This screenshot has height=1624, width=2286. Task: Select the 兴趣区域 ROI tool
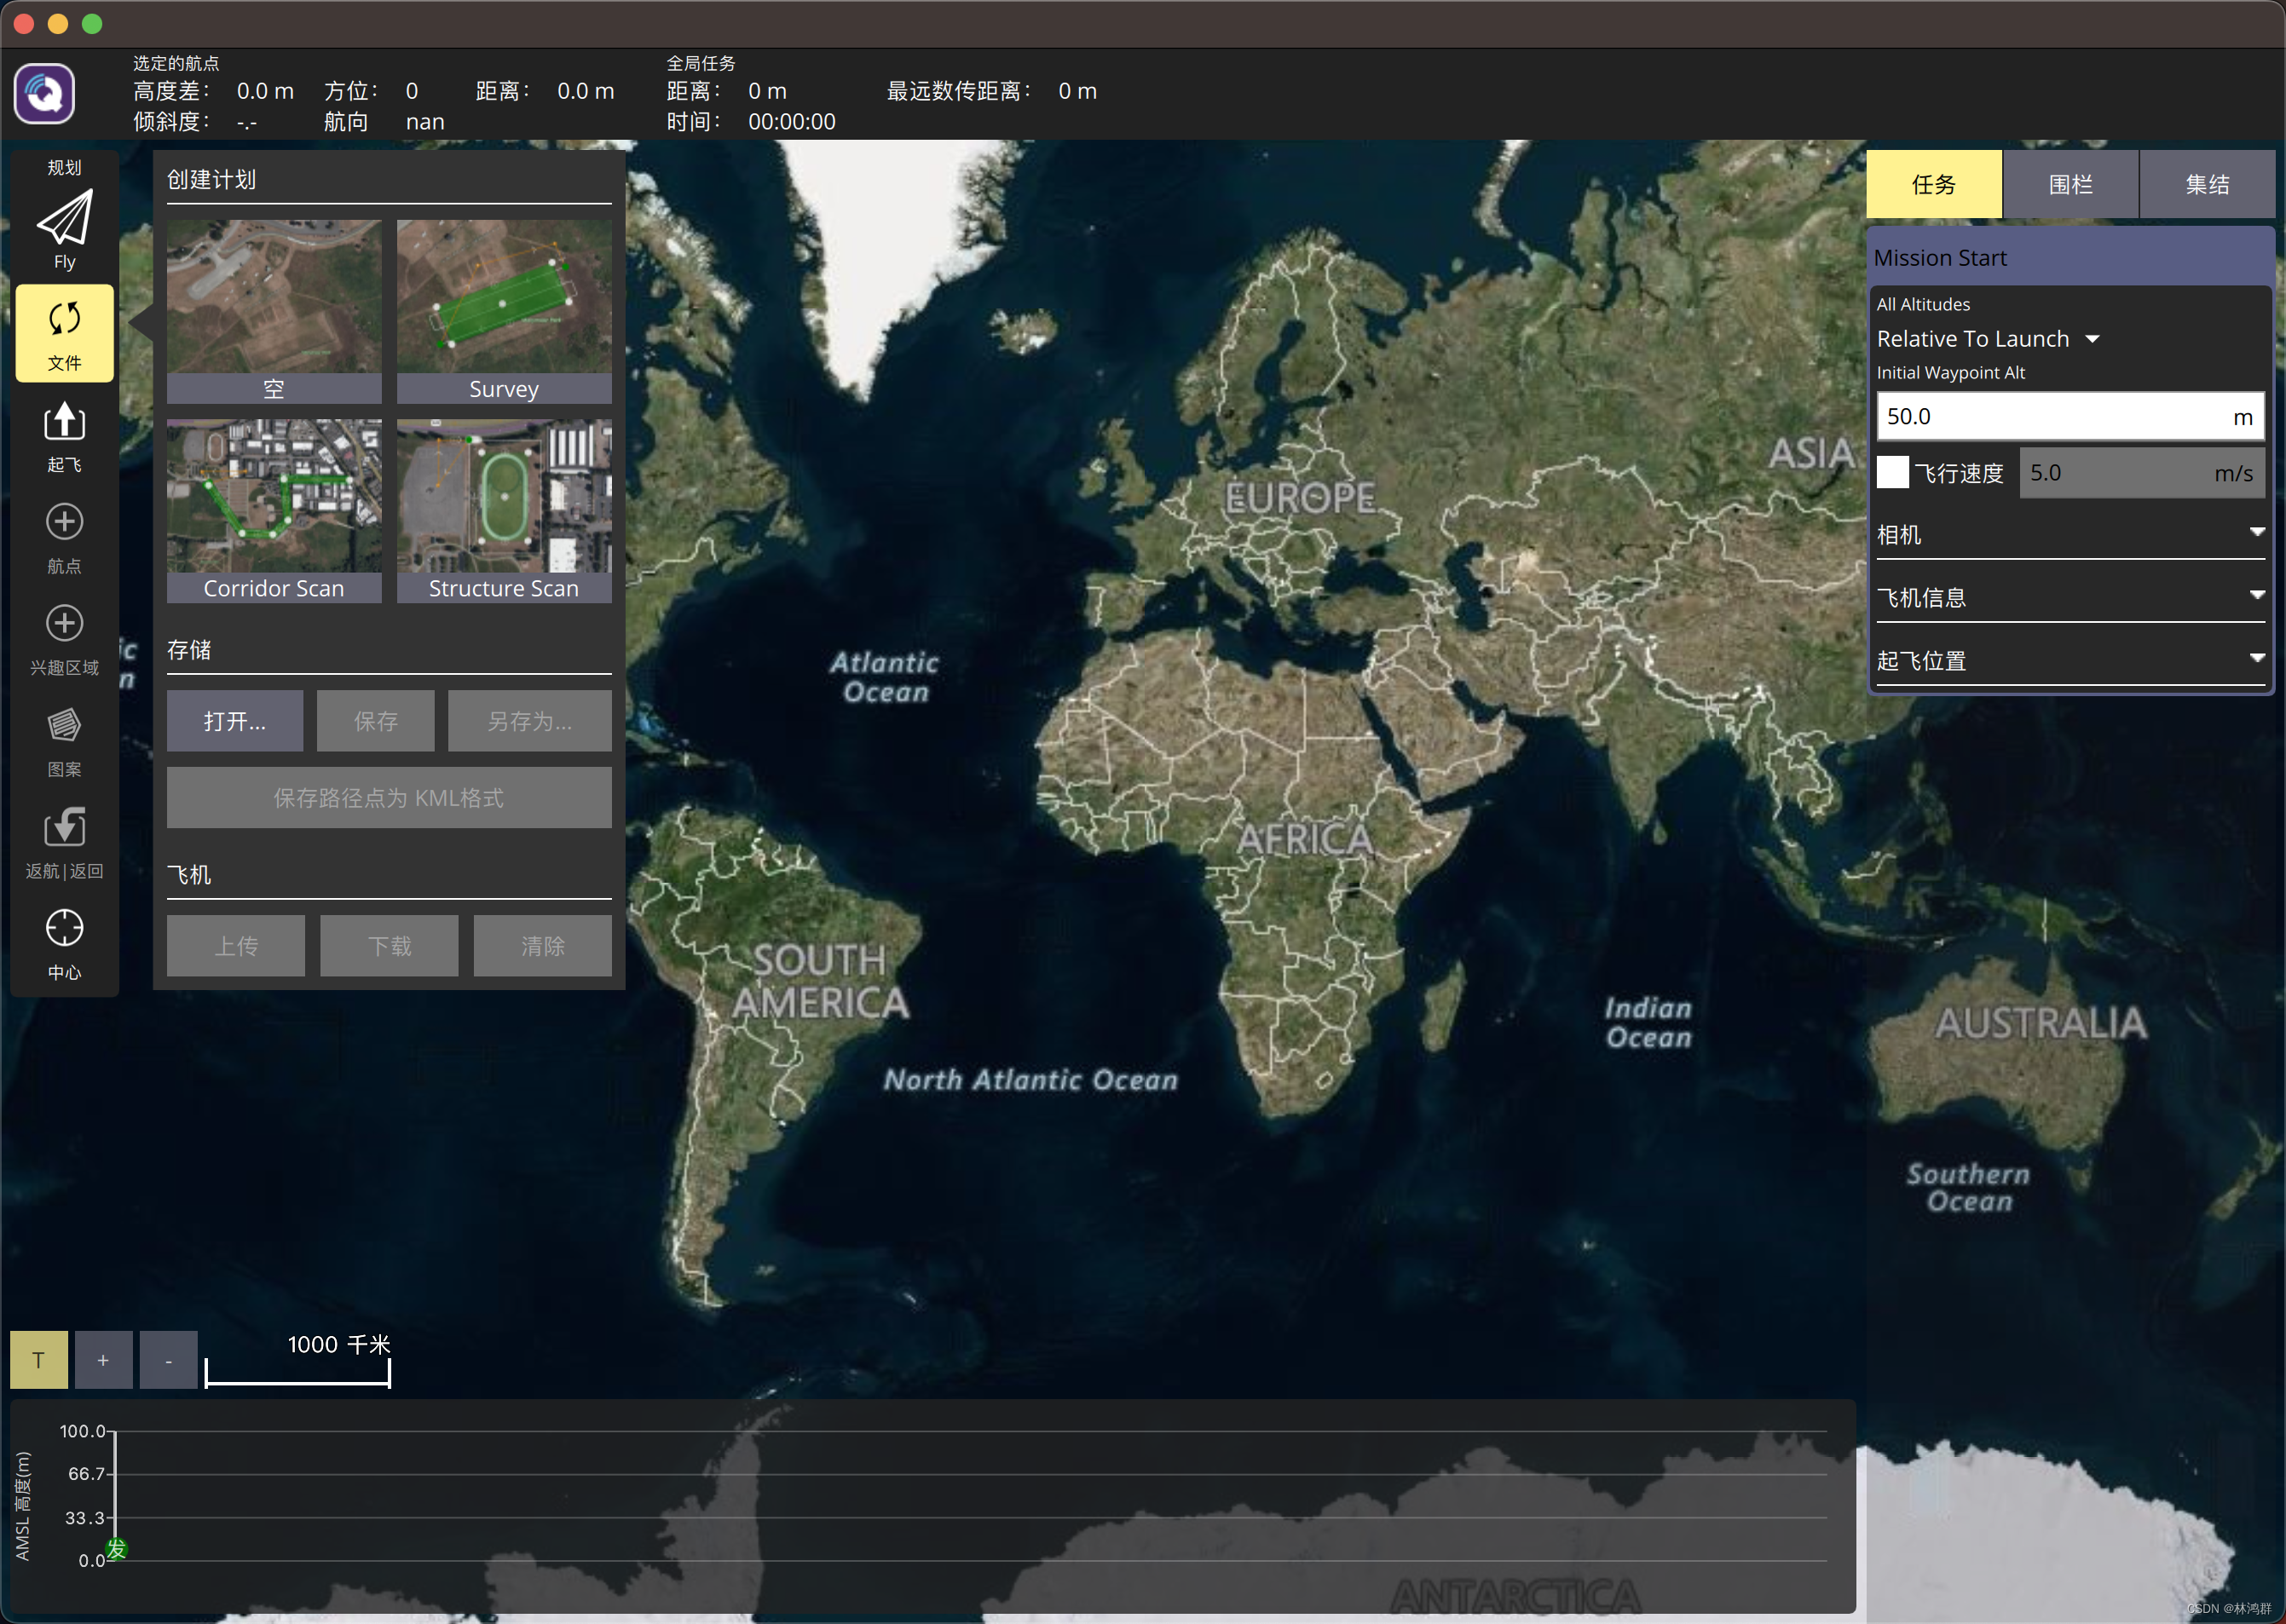[64, 640]
